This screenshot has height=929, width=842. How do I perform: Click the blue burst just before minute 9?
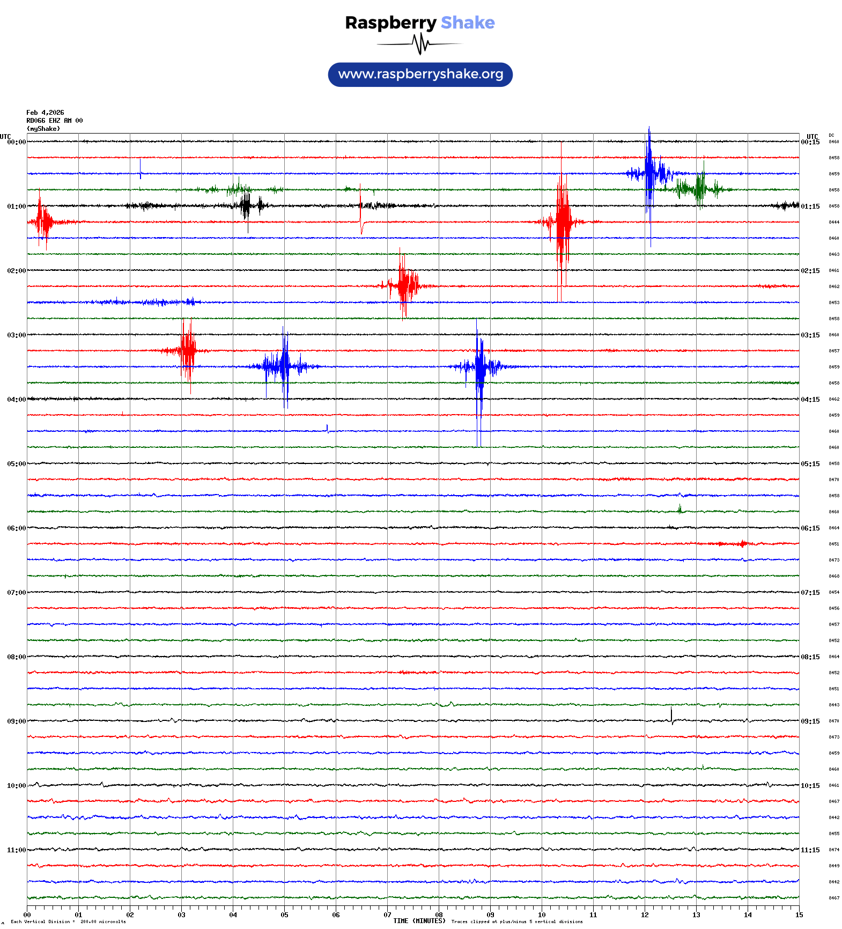coord(479,367)
